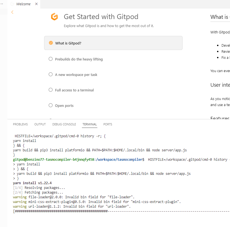
Task: Expand the Open ports walkthrough step
Action: coord(64,105)
